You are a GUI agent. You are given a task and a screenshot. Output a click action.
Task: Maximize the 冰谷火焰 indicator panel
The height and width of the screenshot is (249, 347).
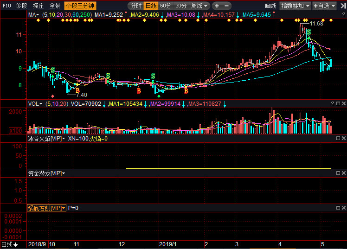tap(338, 138)
